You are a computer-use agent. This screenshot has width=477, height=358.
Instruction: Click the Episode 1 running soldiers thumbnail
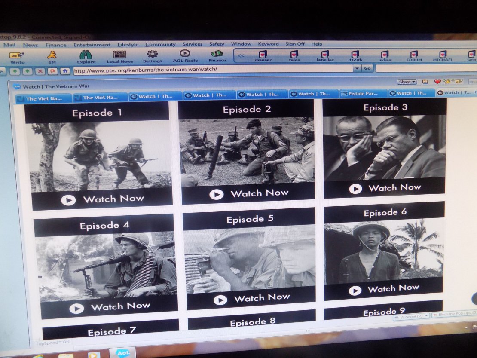[101, 156]
